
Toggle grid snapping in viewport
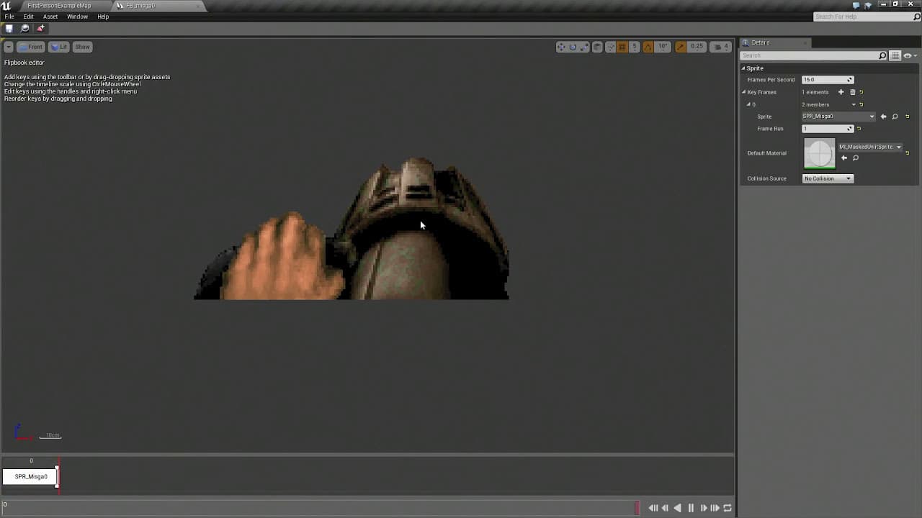point(622,47)
